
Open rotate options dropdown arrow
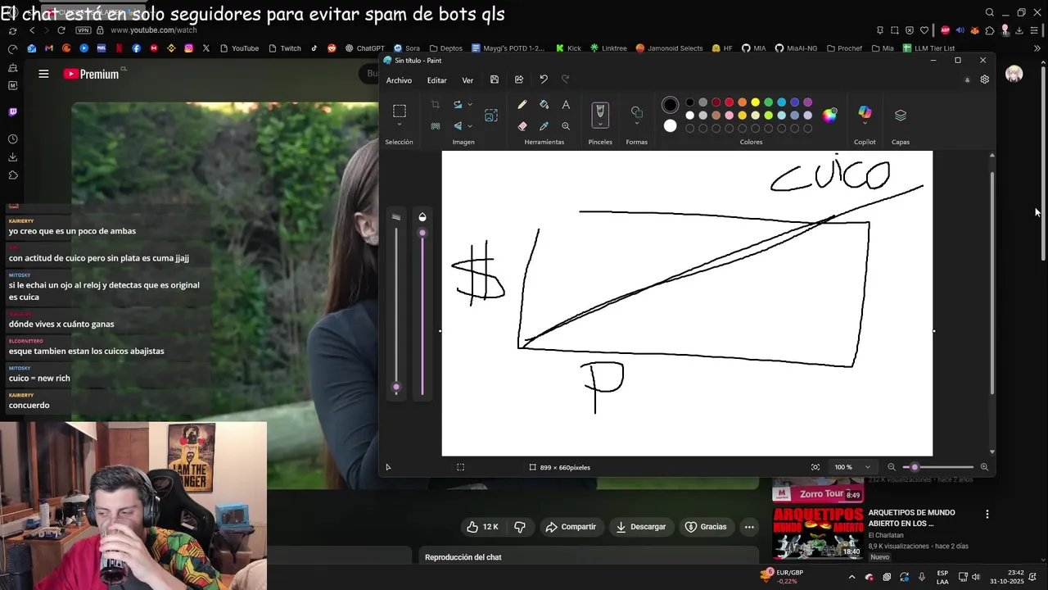click(x=469, y=105)
